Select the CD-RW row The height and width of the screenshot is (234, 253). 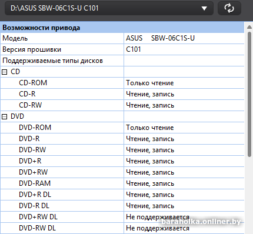[x=122, y=105]
